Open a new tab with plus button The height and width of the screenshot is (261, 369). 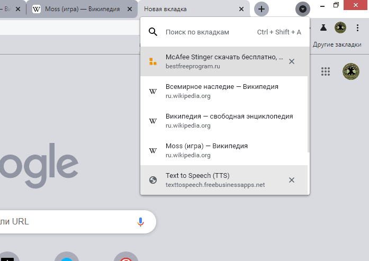261,9
